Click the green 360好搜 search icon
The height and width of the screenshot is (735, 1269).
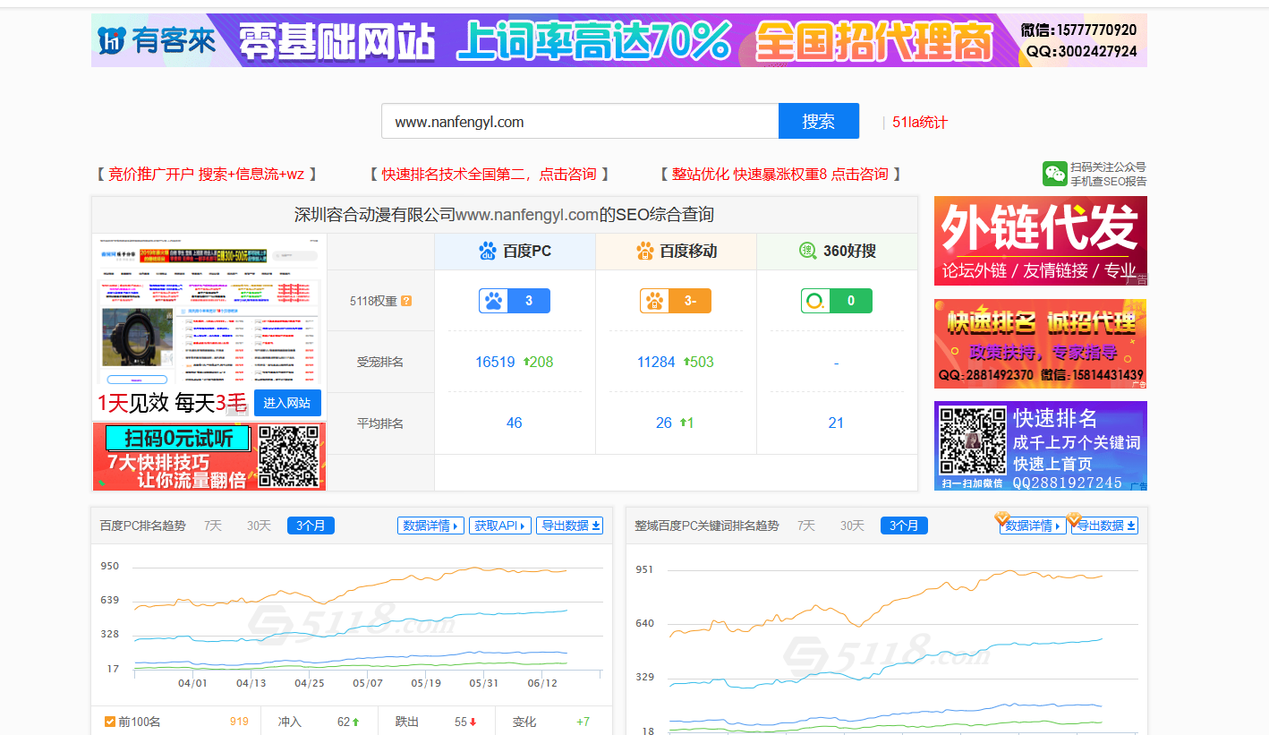pos(807,252)
